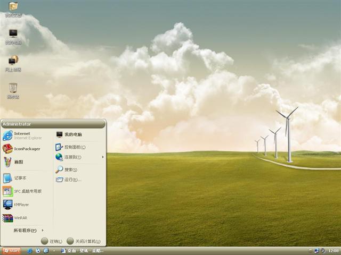
Task: Open 控制面板(C) control panel
Action: pyautogui.click(x=74, y=147)
